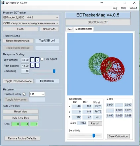
Task: Open the About menu
Action: pyautogui.click(x=133, y=8)
